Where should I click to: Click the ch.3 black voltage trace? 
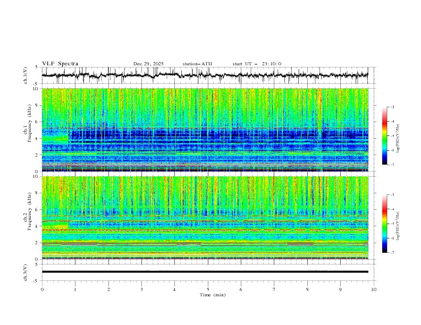(x=205, y=272)
